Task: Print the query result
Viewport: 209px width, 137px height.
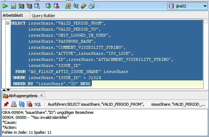Action: [x=14, y=104]
